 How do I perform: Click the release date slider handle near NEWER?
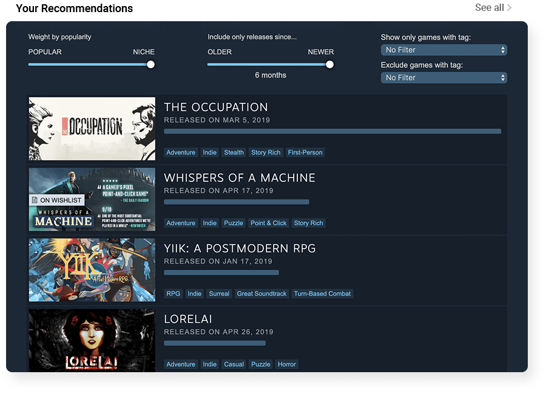pos(330,64)
